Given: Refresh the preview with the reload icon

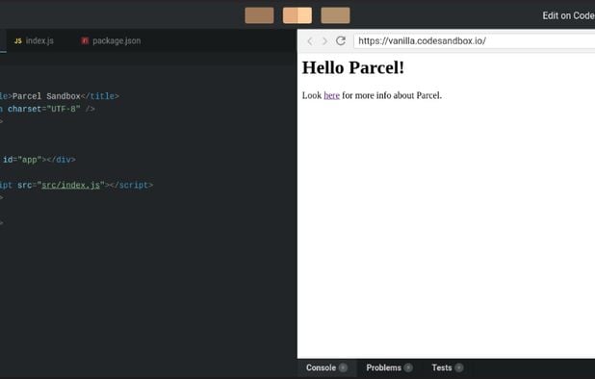Looking at the screenshot, I should tap(341, 40).
